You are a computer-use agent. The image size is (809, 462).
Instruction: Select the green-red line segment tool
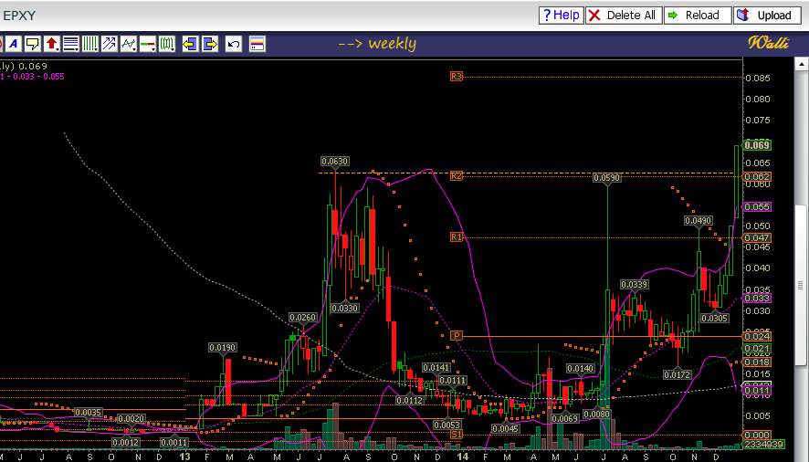[148, 44]
